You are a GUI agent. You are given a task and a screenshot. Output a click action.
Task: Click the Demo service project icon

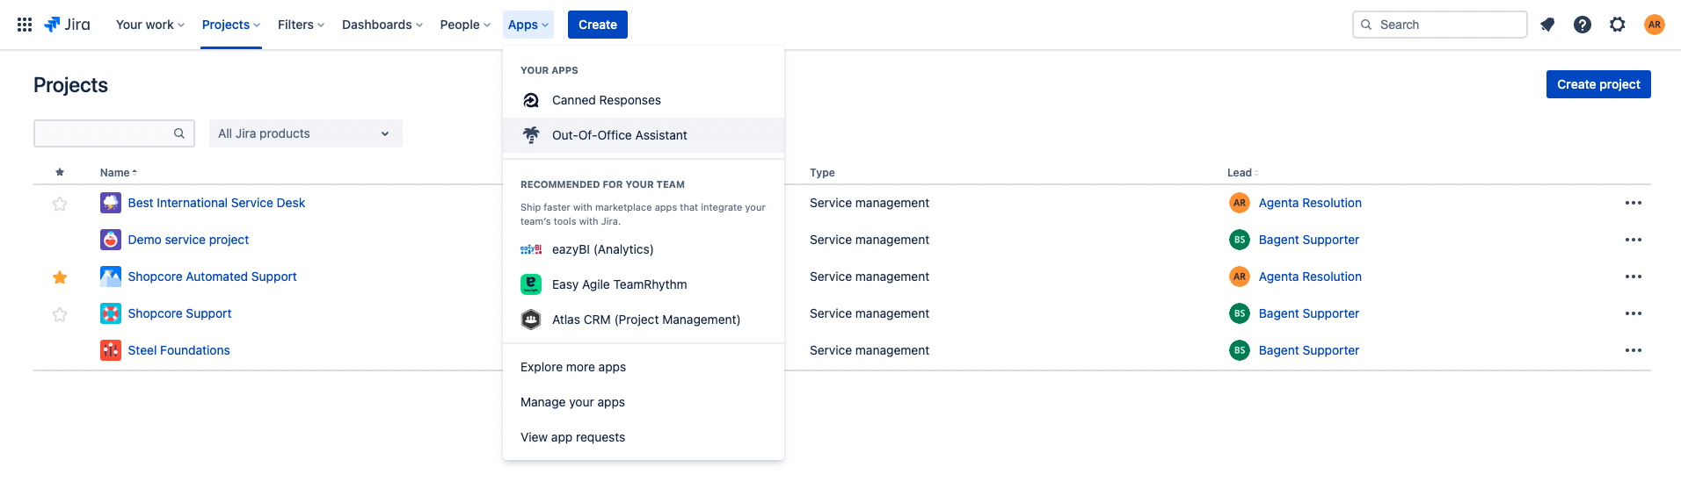[111, 240]
